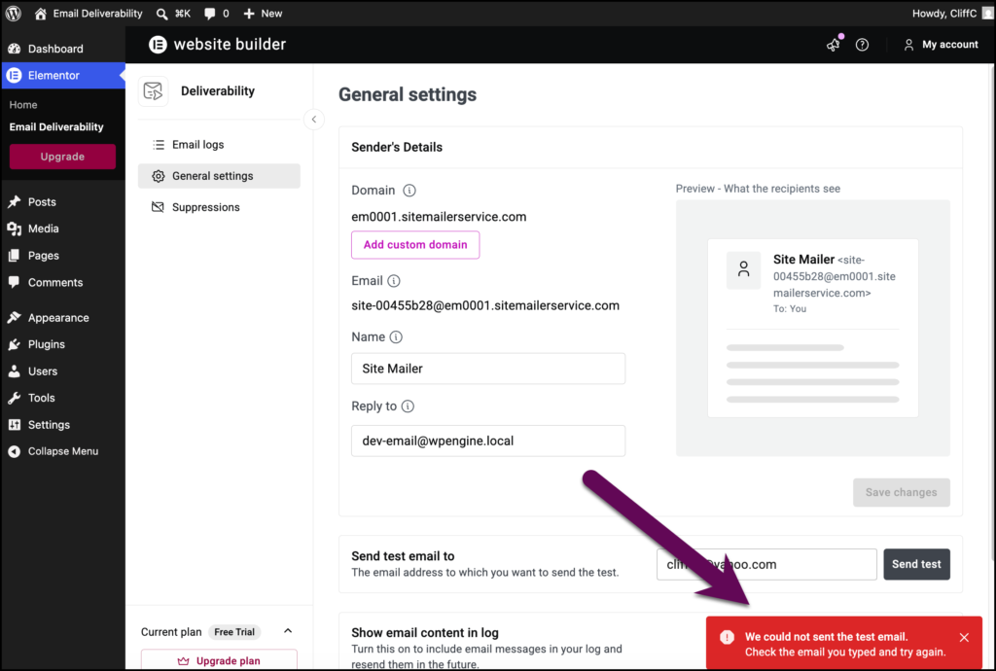The height and width of the screenshot is (671, 996).
Task: Go to Email logs
Action: click(219, 145)
